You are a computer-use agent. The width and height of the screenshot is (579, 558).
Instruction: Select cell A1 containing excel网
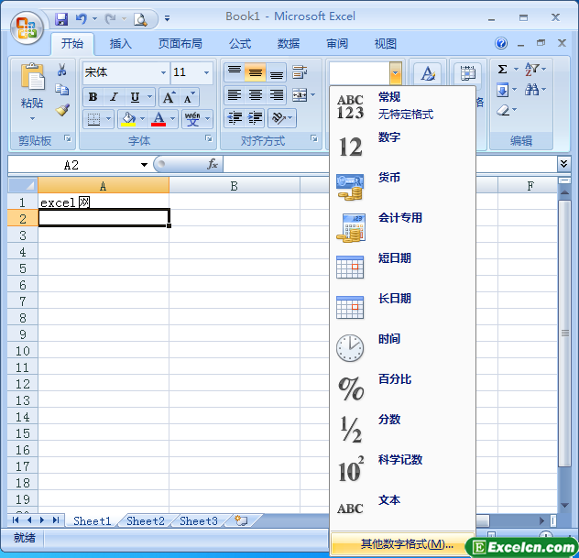point(104,202)
